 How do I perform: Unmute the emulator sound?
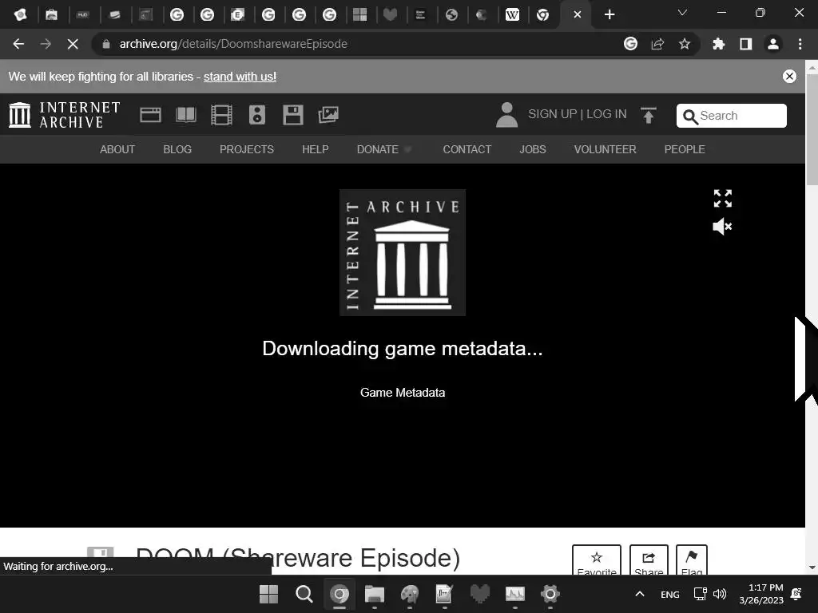pos(722,226)
